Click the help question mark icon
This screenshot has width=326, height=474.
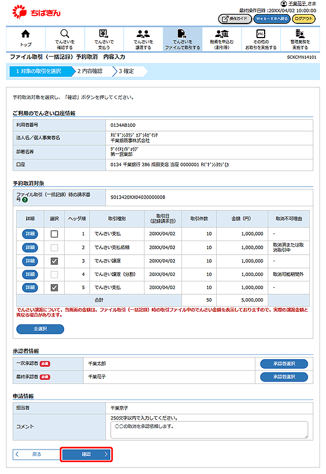(x=25, y=200)
